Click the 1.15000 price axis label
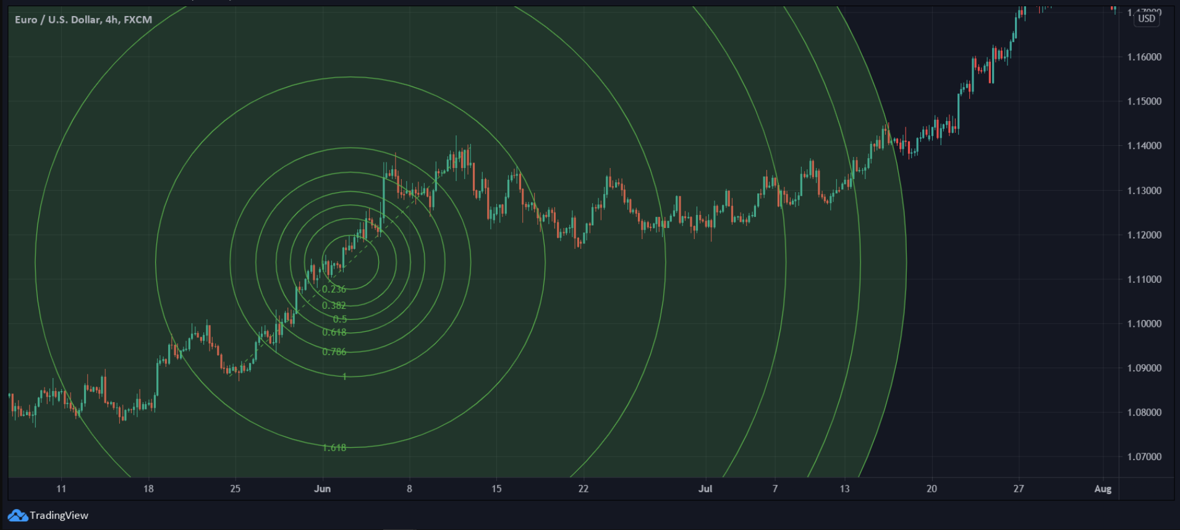Image resolution: width=1180 pixels, height=530 pixels. 1144,101
